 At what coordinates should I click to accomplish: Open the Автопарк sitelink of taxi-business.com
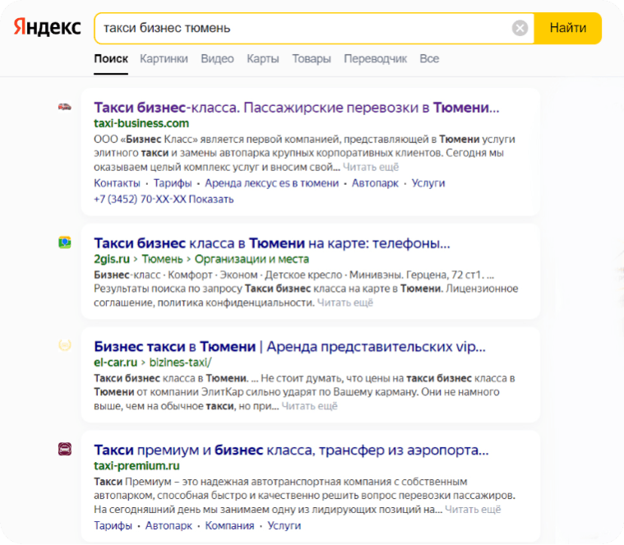coord(375,183)
